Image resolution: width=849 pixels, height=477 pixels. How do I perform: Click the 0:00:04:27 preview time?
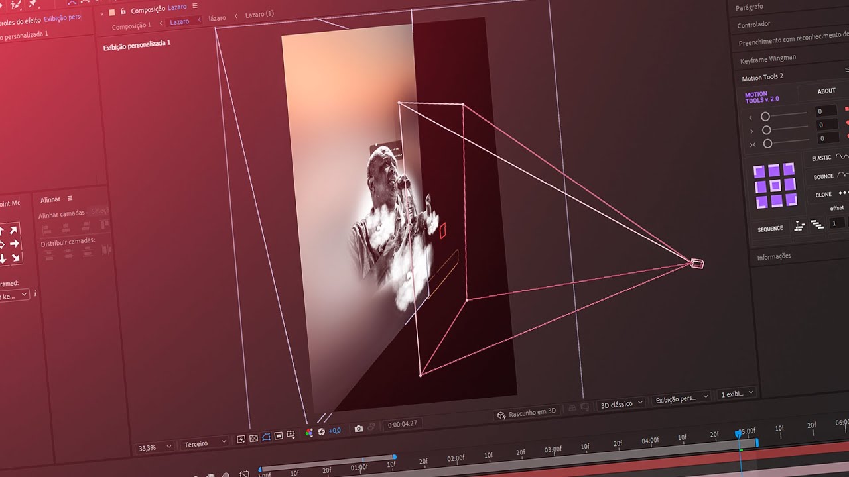(x=402, y=424)
